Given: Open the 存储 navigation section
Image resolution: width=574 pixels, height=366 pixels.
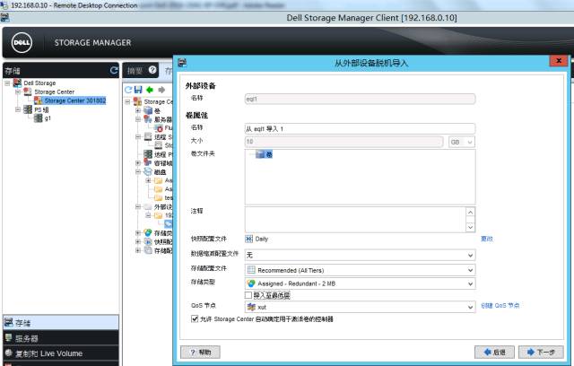Looking at the screenshot, I should (x=61, y=322).
